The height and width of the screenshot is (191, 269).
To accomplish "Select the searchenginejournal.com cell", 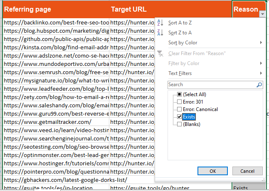I will pyautogui.click(x=56, y=139).
